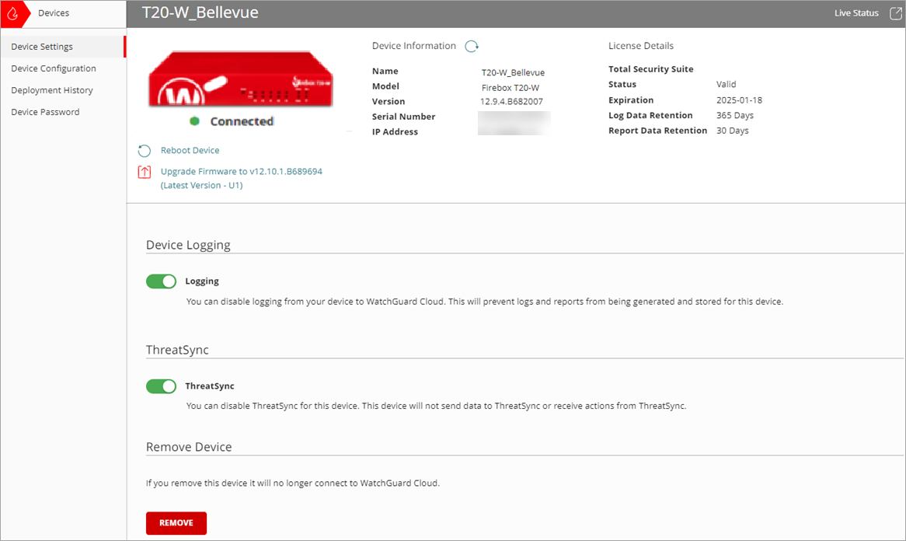Click the red upload icon beside the firmware upgrade link
The image size is (906, 541).
(145, 172)
